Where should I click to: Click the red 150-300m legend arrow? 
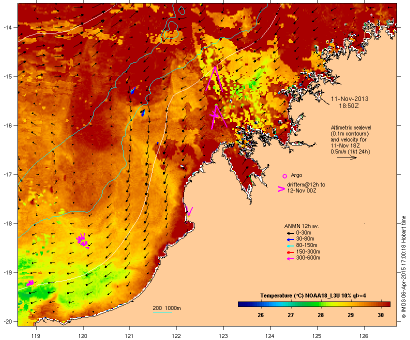pos(290,252)
